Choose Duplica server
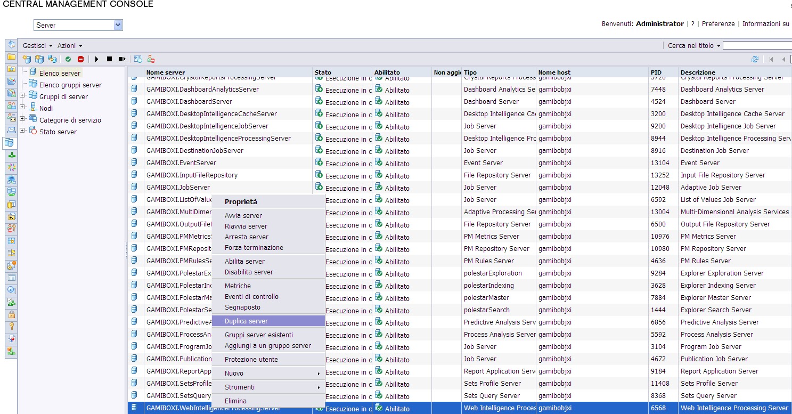The image size is (792, 414). coord(268,321)
